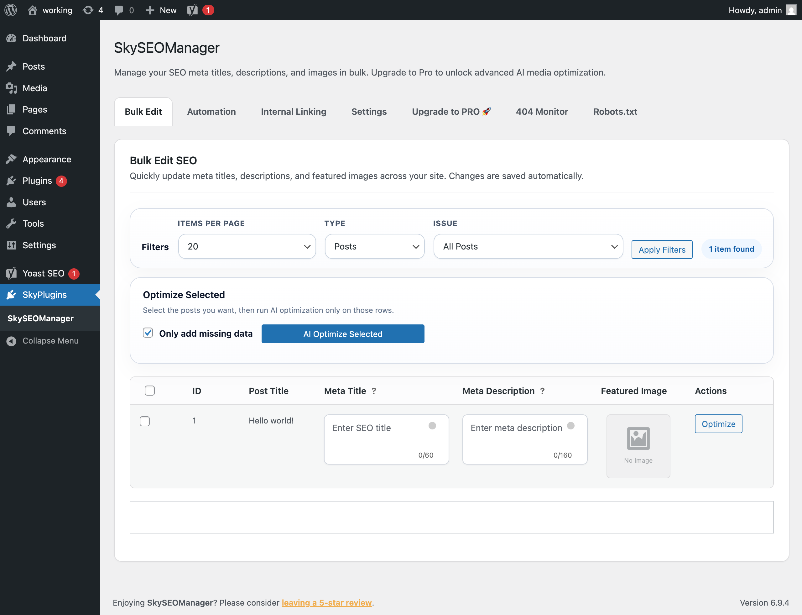Follow the leaving a 5-star review link
The height and width of the screenshot is (615, 802).
(326, 602)
